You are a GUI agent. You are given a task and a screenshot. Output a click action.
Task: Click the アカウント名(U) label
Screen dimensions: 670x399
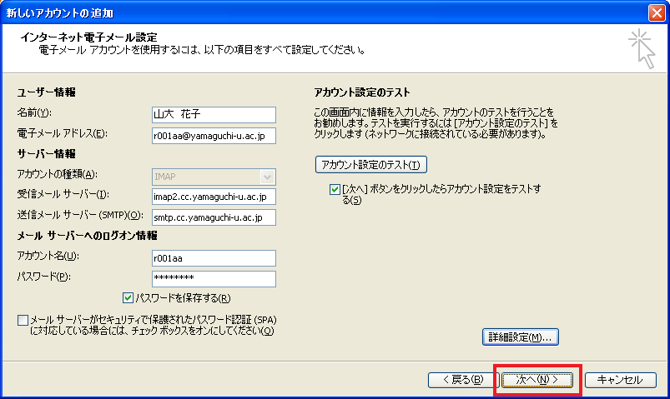click(x=48, y=256)
